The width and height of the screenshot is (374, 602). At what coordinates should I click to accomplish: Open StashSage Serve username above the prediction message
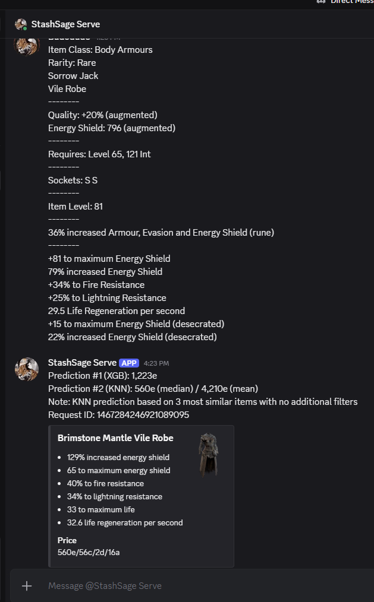point(82,363)
